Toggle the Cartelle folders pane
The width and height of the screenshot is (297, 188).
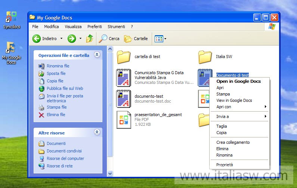click(x=136, y=39)
